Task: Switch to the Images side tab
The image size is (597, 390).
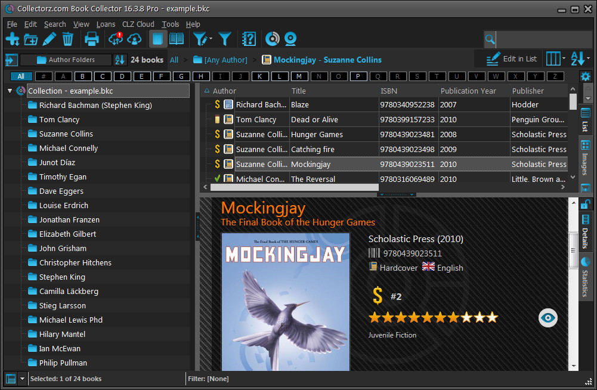Action: pyautogui.click(x=585, y=159)
